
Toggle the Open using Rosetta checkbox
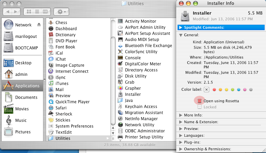pos(200,101)
